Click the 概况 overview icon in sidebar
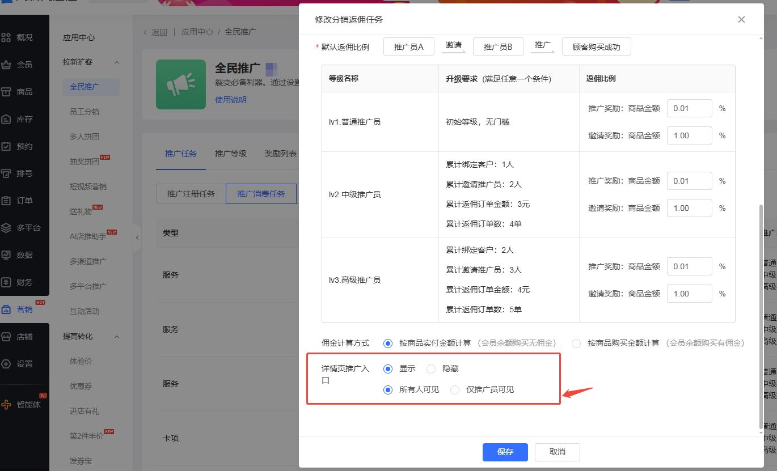Screen dimensions: 777x471 6,37
